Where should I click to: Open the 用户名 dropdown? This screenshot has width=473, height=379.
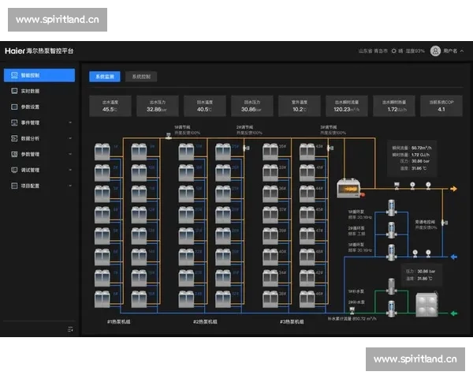[x=451, y=51]
